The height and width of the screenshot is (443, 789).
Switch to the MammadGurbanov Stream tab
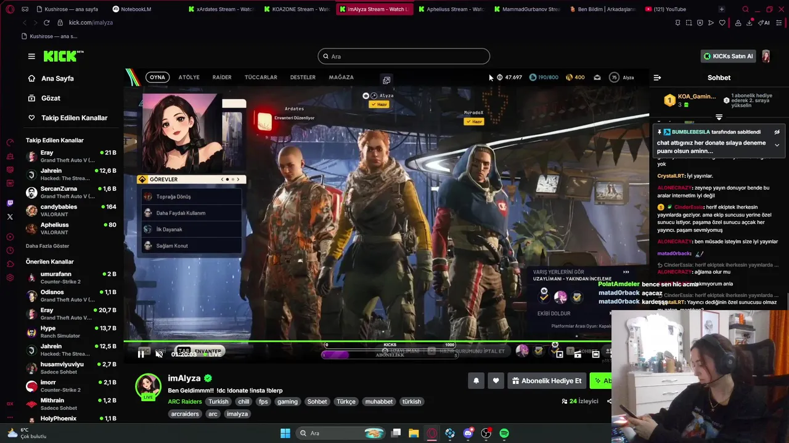coord(526,9)
